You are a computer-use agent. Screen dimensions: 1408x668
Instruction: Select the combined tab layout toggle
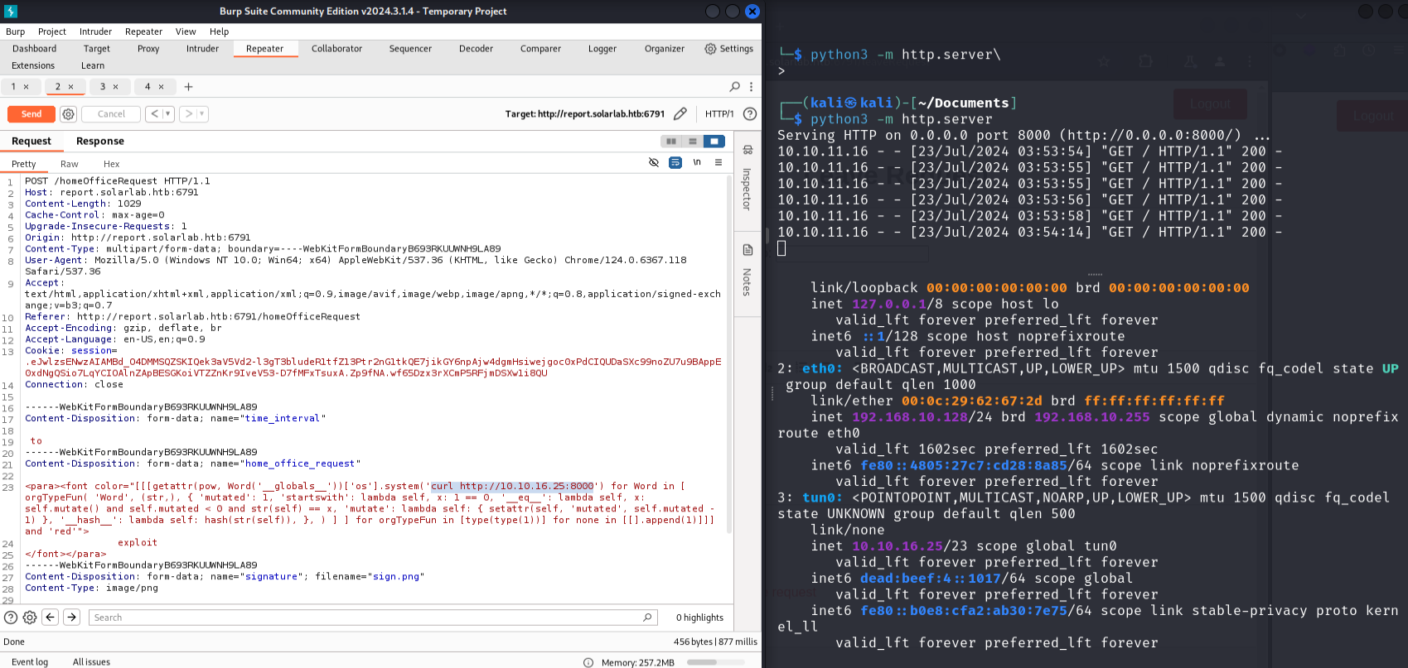point(714,142)
